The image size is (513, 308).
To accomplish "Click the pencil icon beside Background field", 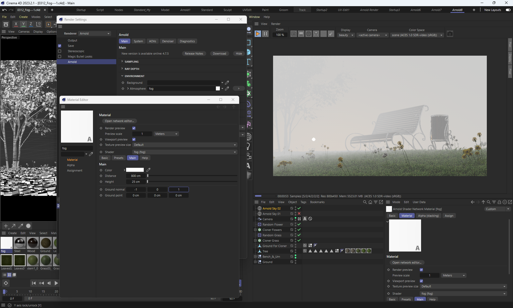I will pyautogui.click(x=227, y=83).
